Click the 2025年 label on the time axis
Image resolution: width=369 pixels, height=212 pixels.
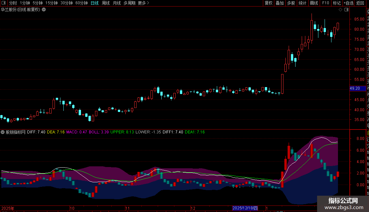coord(8,208)
